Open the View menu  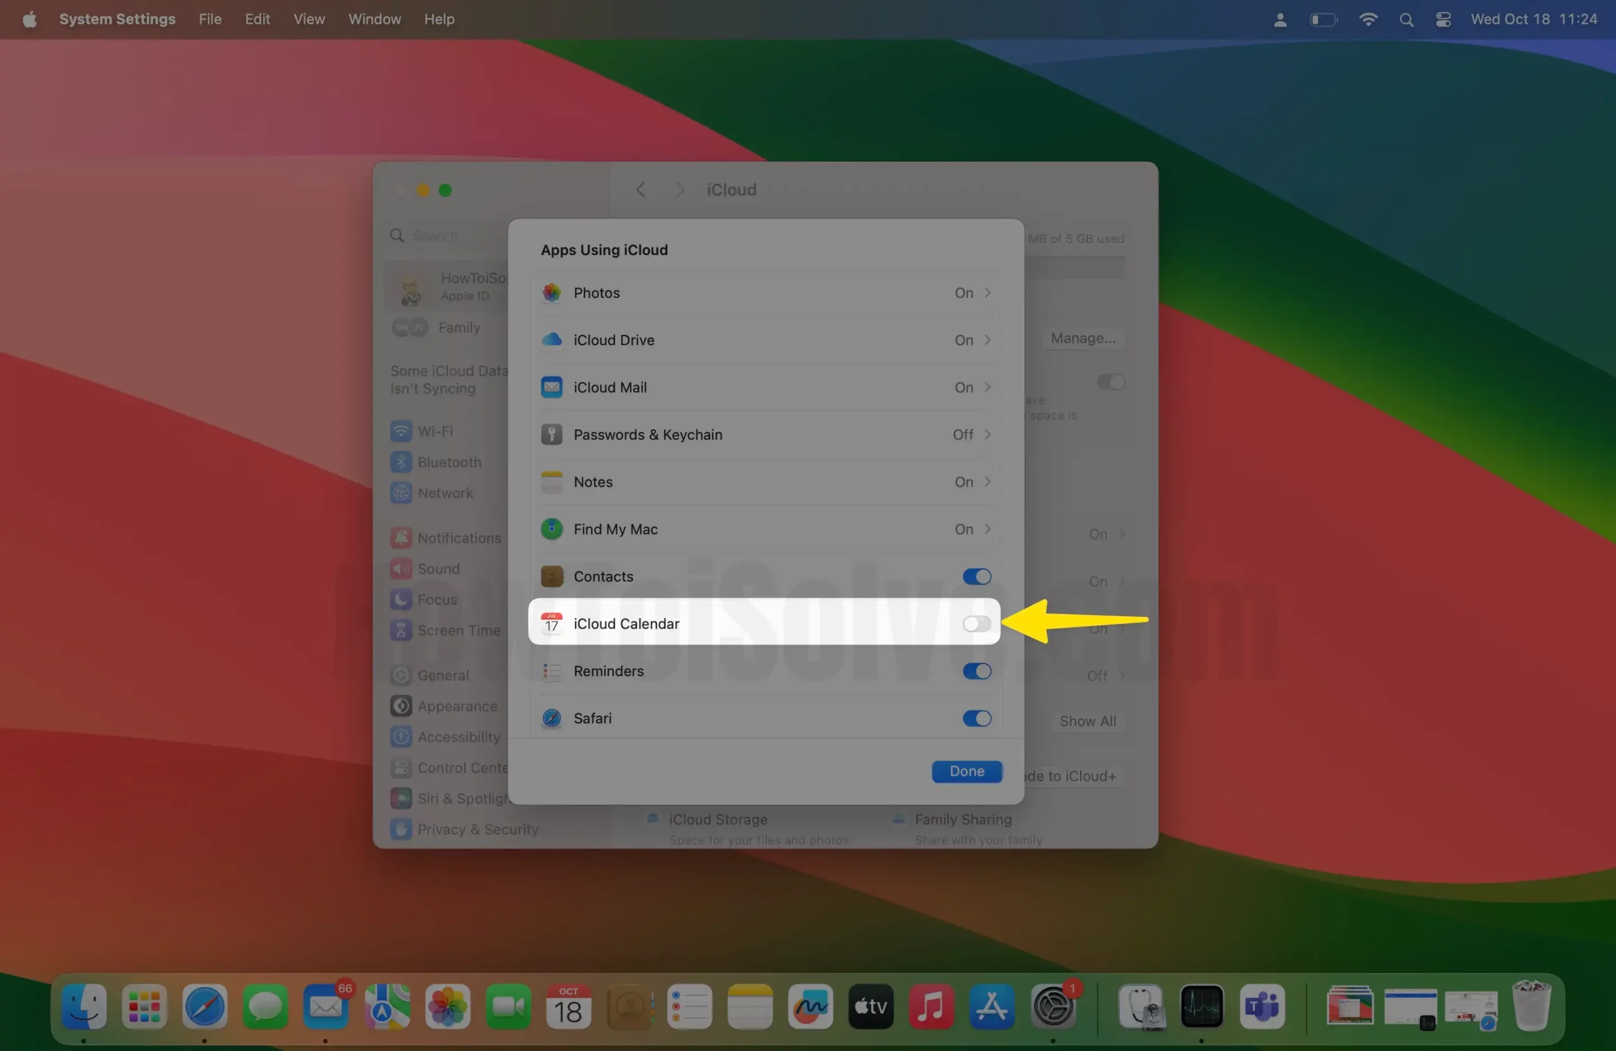pos(309,20)
